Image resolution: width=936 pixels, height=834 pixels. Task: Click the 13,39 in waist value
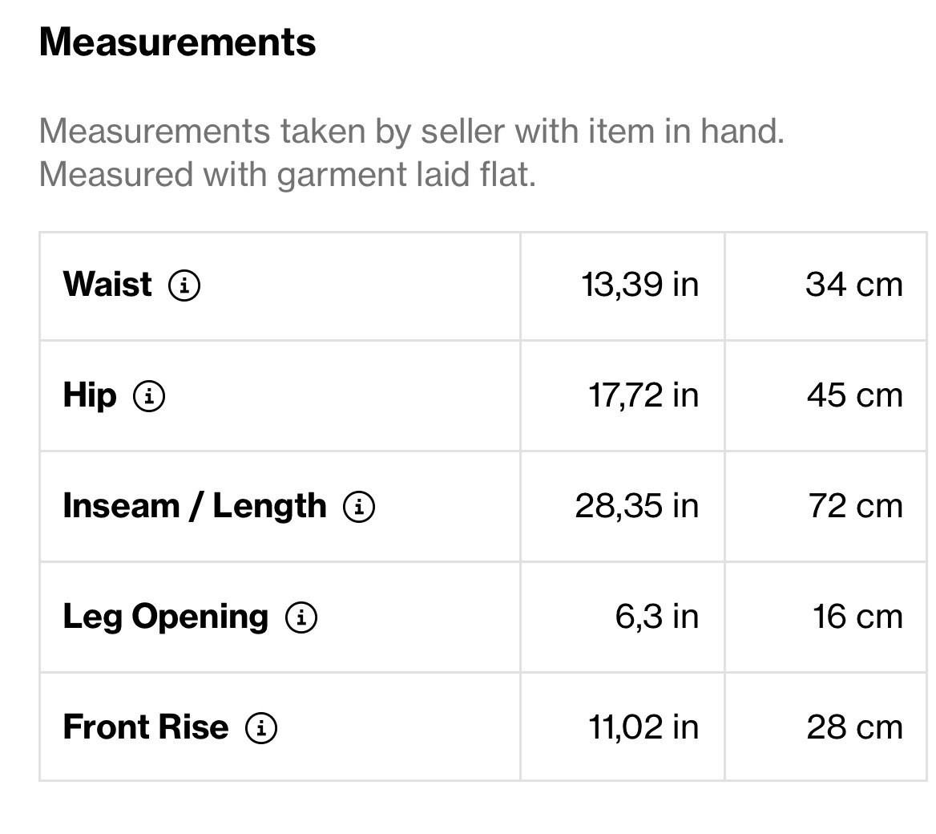point(640,285)
